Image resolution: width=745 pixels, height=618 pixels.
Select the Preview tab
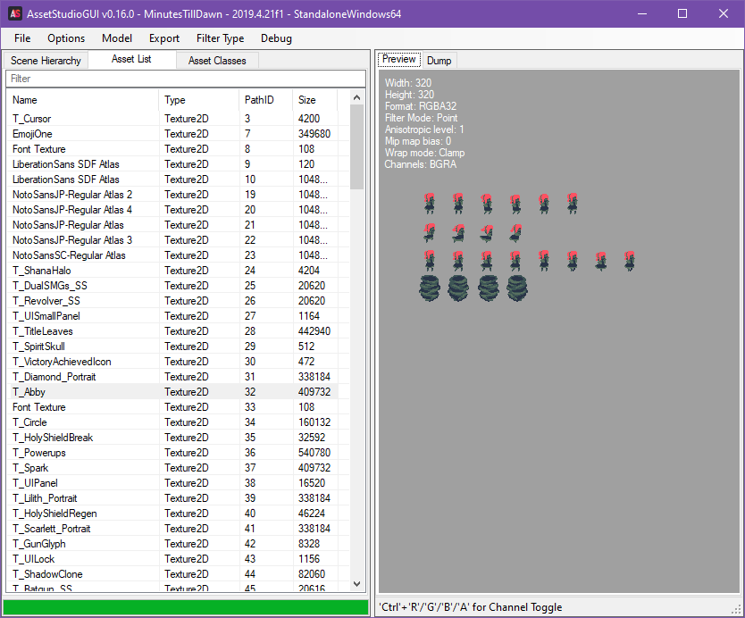click(x=399, y=59)
